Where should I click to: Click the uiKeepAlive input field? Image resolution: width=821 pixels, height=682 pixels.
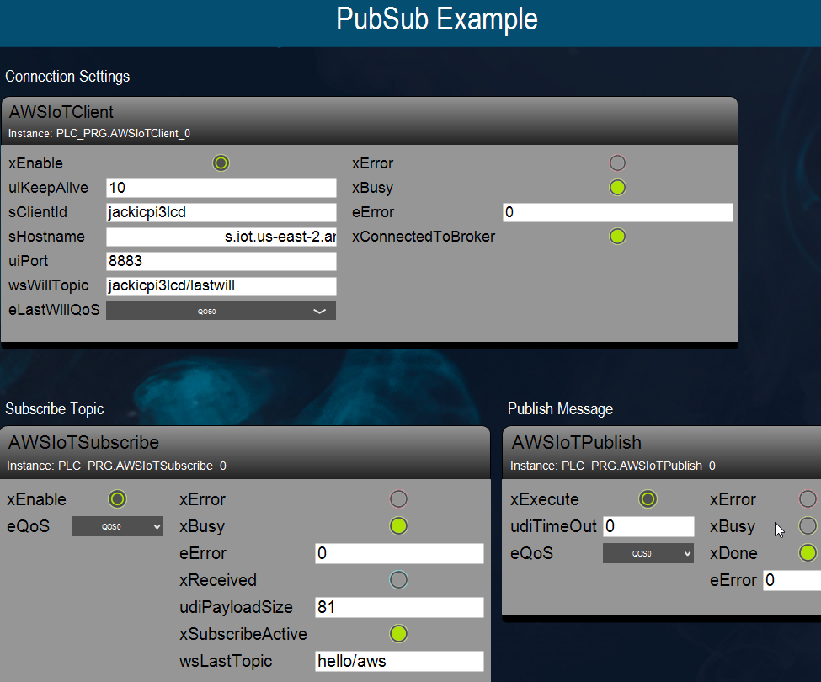(x=221, y=188)
